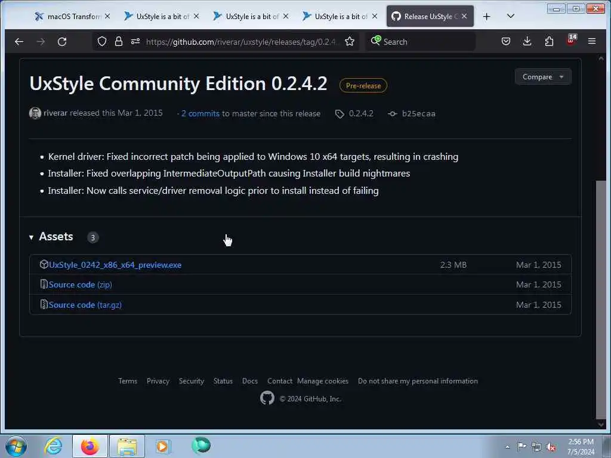The height and width of the screenshot is (458, 611).
Task: Reload the current GitHub page
Action: pyautogui.click(x=62, y=42)
